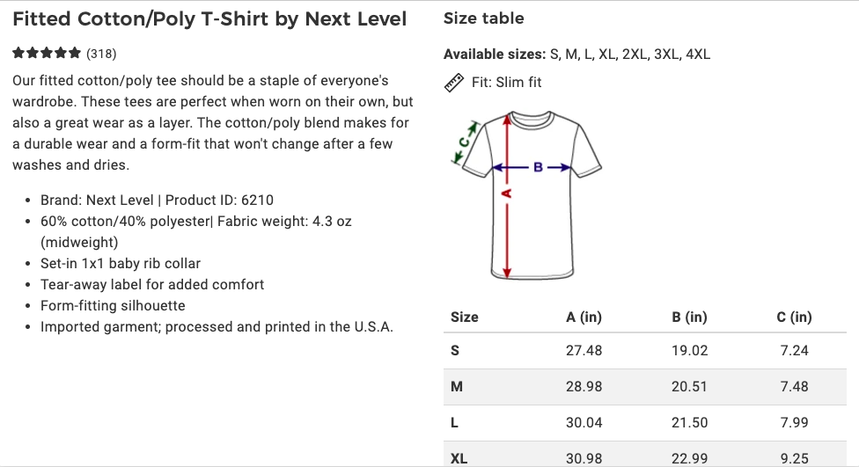This screenshot has height=467, width=859.
Task: Click the ruler icon beside Fit
Action: click(x=453, y=83)
